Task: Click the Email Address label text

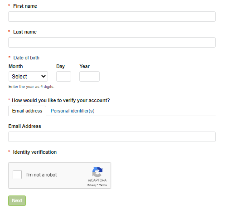Action: (24, 126)
